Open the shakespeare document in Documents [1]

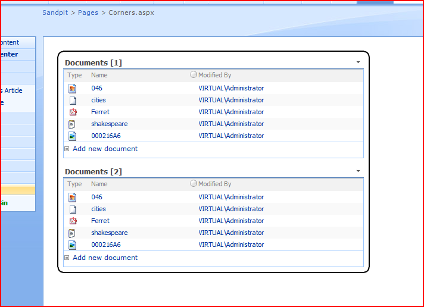tap(109, 124)
